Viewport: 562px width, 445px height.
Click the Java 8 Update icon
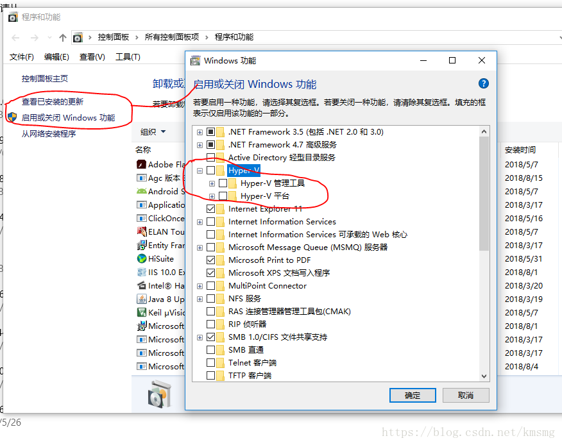(x=142, y=299)
